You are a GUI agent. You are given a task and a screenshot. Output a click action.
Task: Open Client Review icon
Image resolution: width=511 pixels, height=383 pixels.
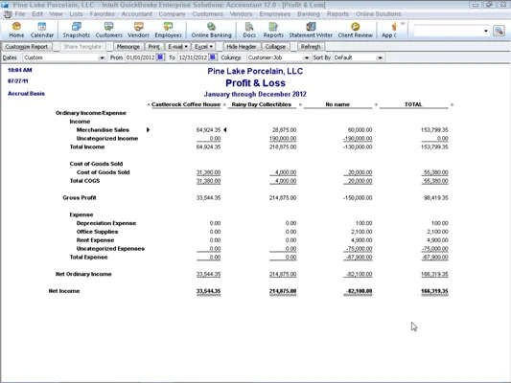click(356, 30)
